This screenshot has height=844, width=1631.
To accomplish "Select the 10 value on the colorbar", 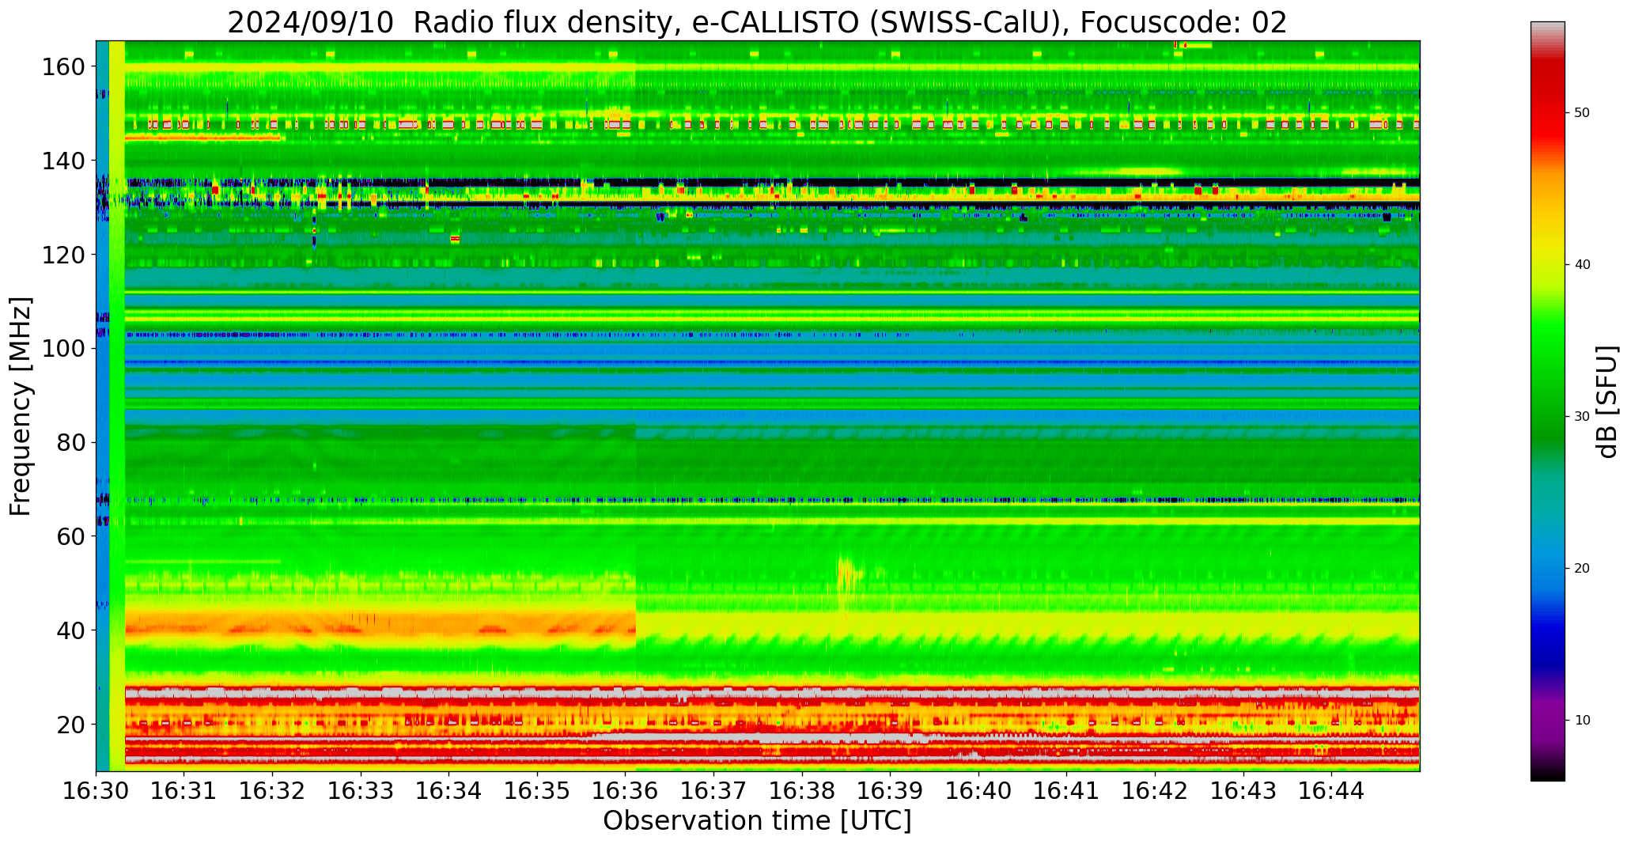I will point(1581,720).
